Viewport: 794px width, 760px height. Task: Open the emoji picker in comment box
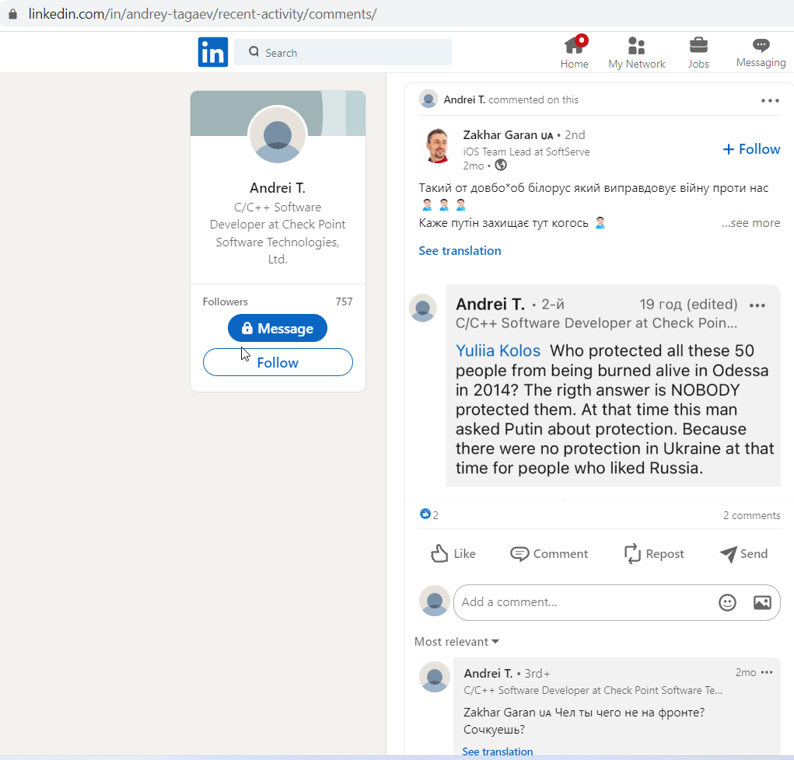(727, 602)
